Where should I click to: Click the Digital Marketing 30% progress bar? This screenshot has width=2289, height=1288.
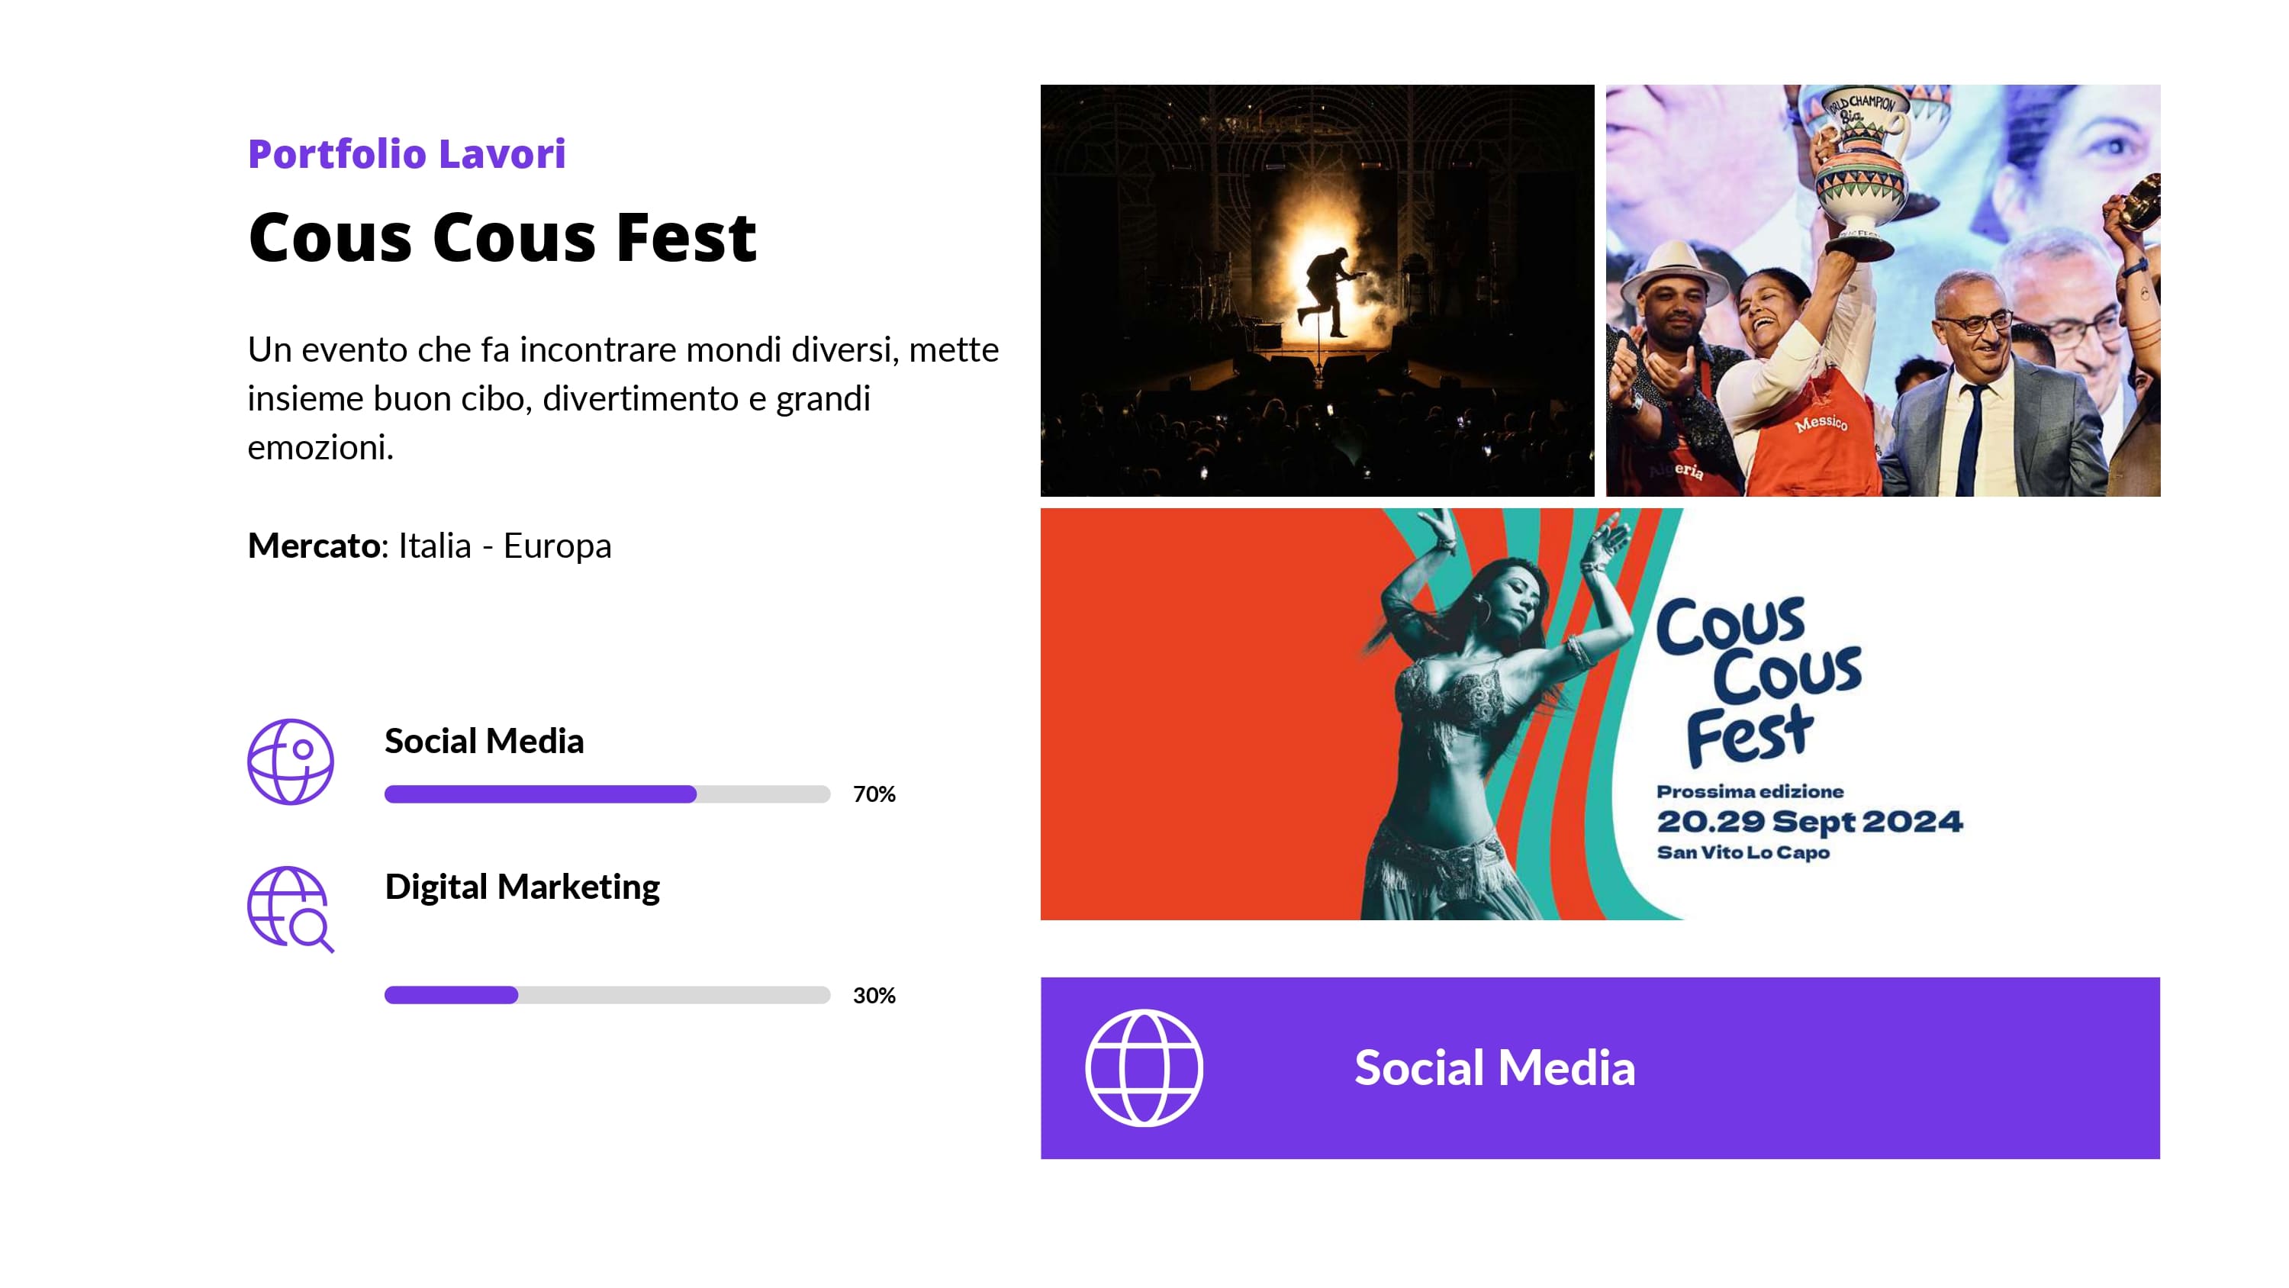(607, 995)
